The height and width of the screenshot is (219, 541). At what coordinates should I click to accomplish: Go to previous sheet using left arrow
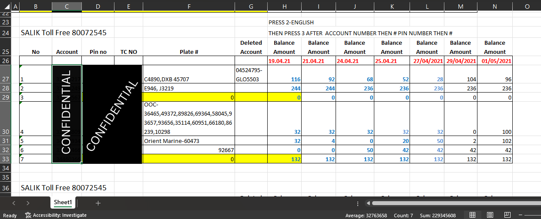(x=14, y=203)
